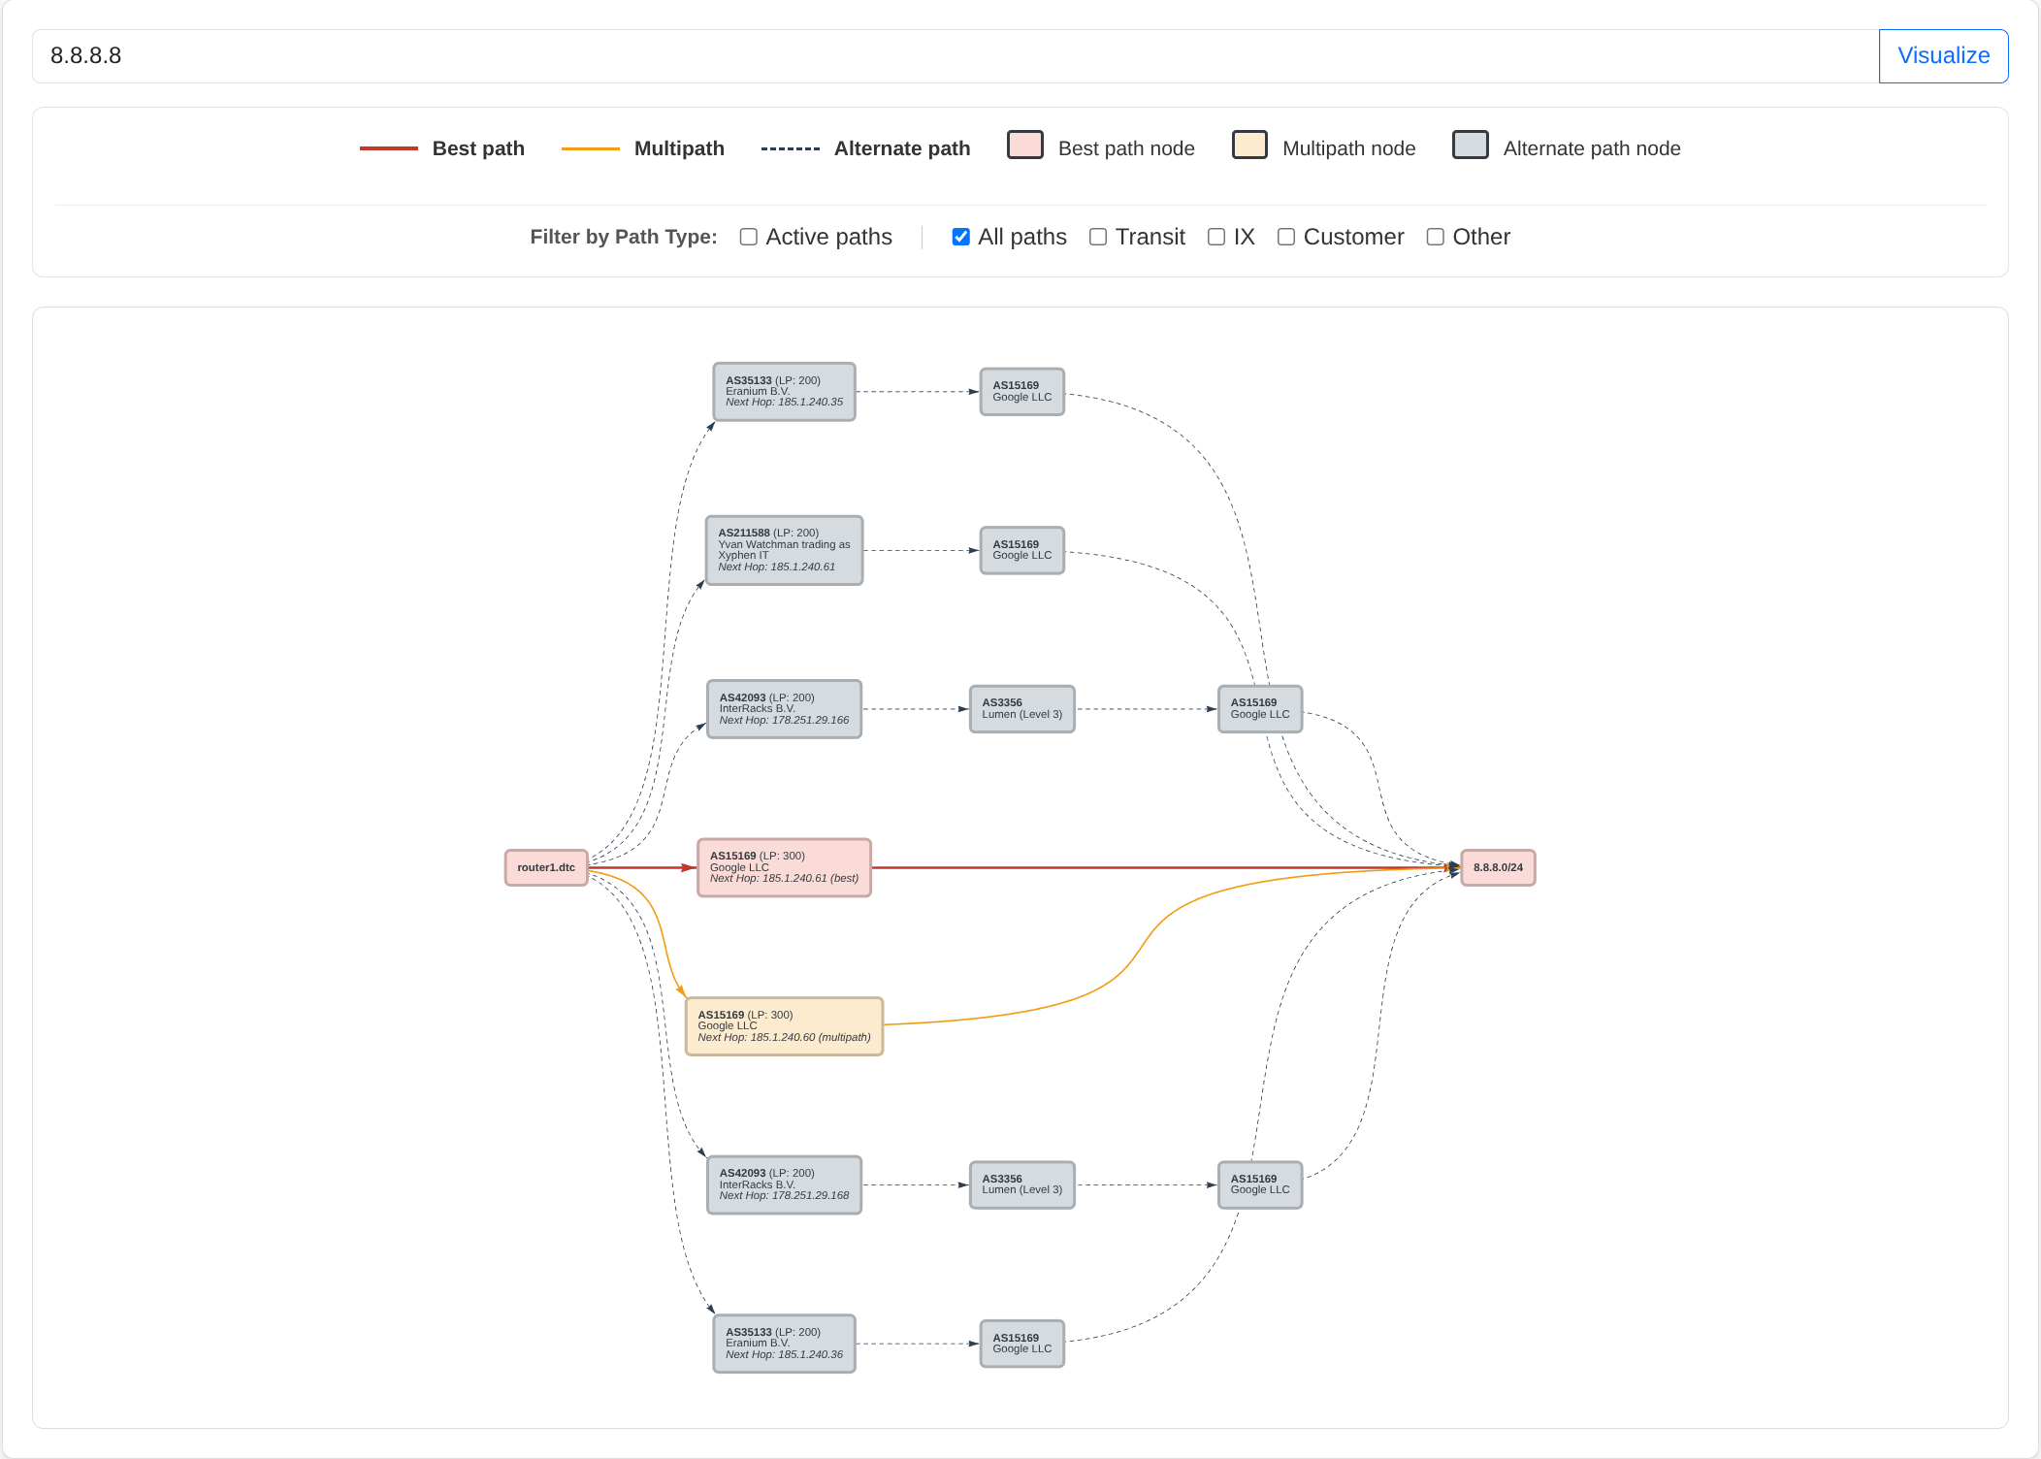Click AS42093 node with next hop 178.251.29.166
This screenshot has width=2041, height=1459.
tap(784, 709)
